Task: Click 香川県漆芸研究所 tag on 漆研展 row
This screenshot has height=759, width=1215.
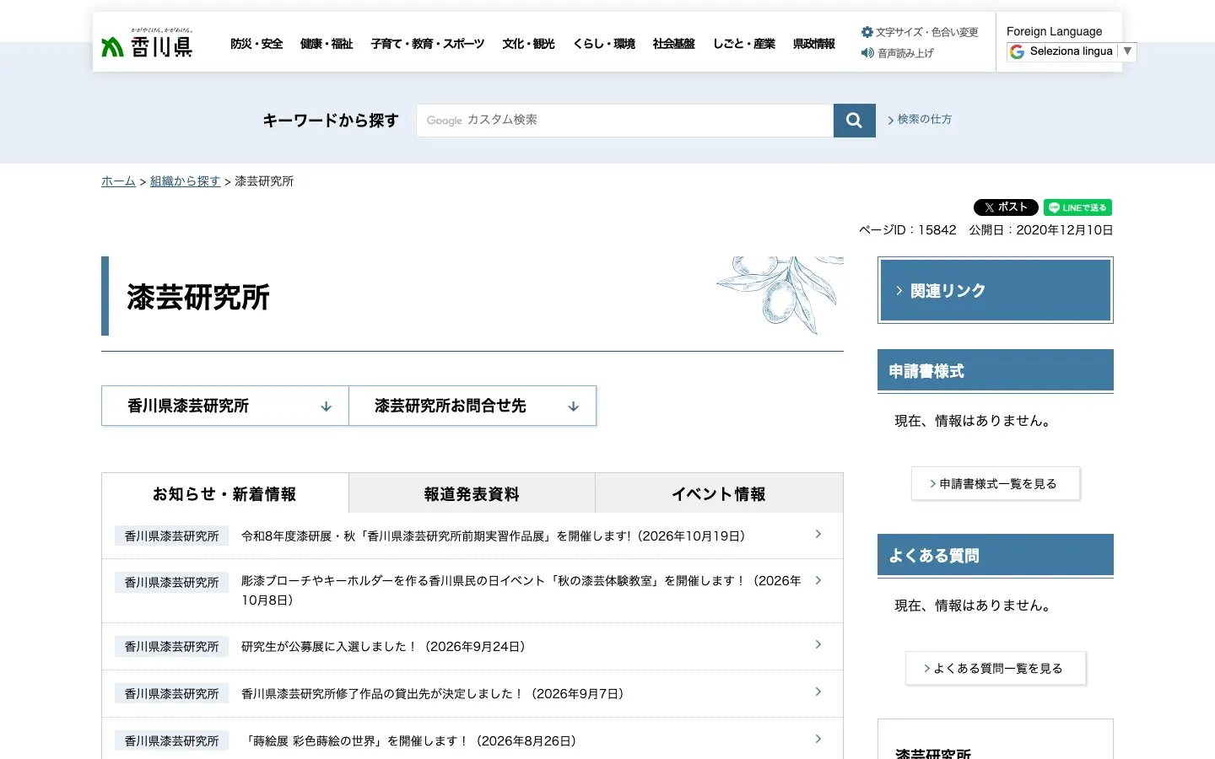Action: tap(171, 536)
